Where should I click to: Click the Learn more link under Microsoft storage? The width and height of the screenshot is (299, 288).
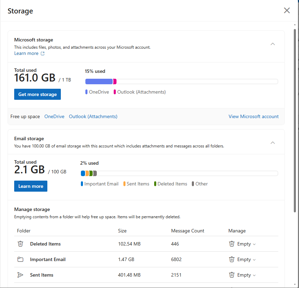point(26,53)
